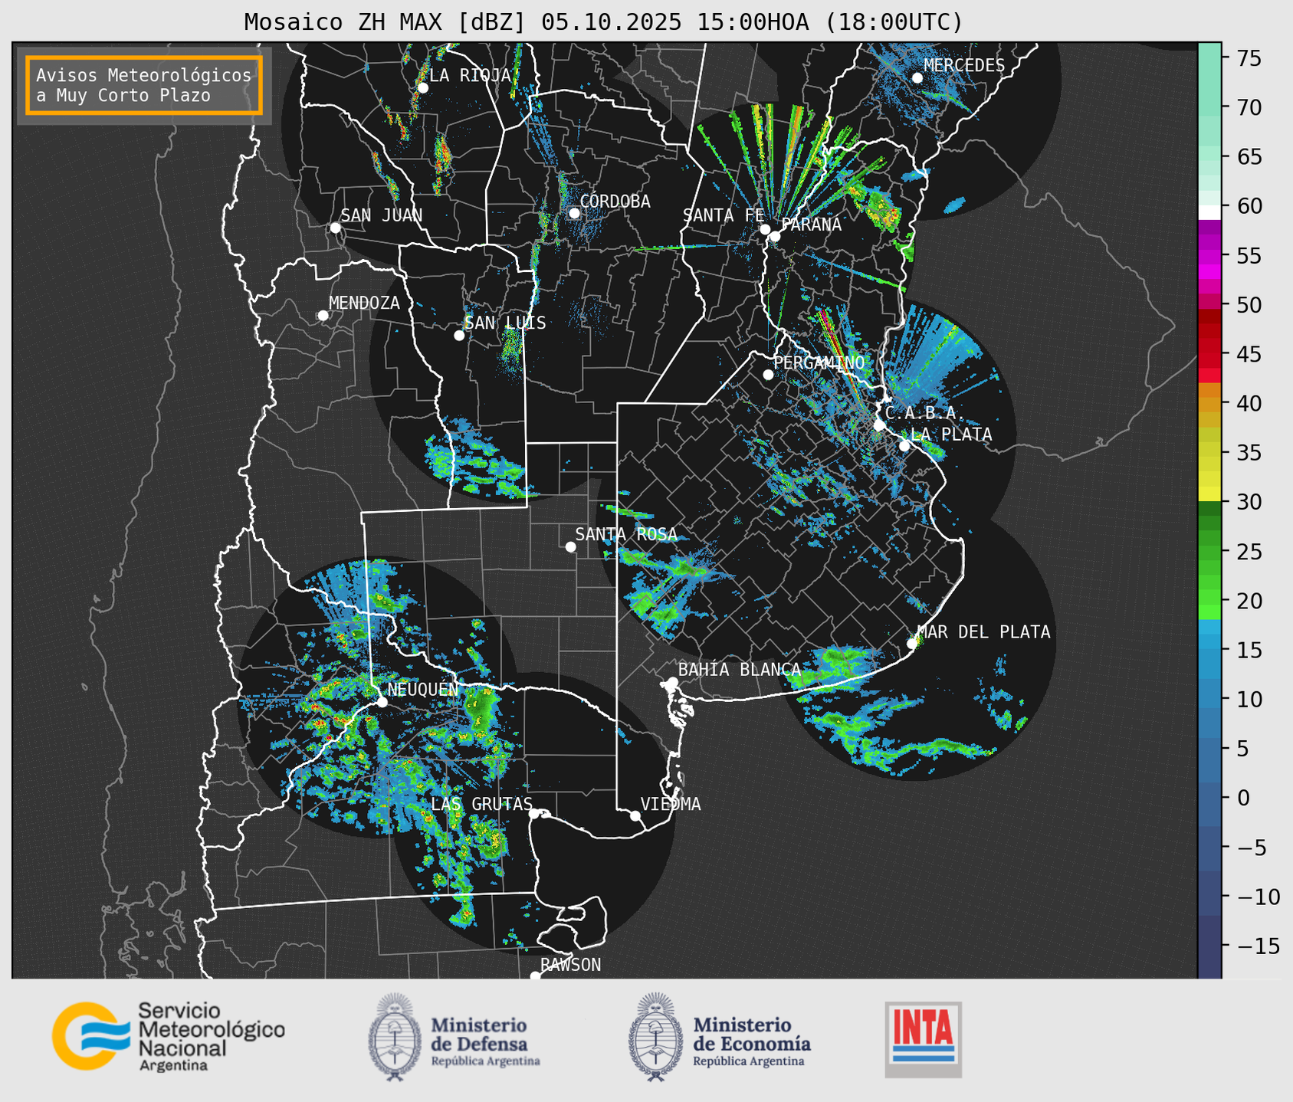1293x1102 pixels.
Task: Select the LA PLATA city marker
Action: [x=904, y=446]
